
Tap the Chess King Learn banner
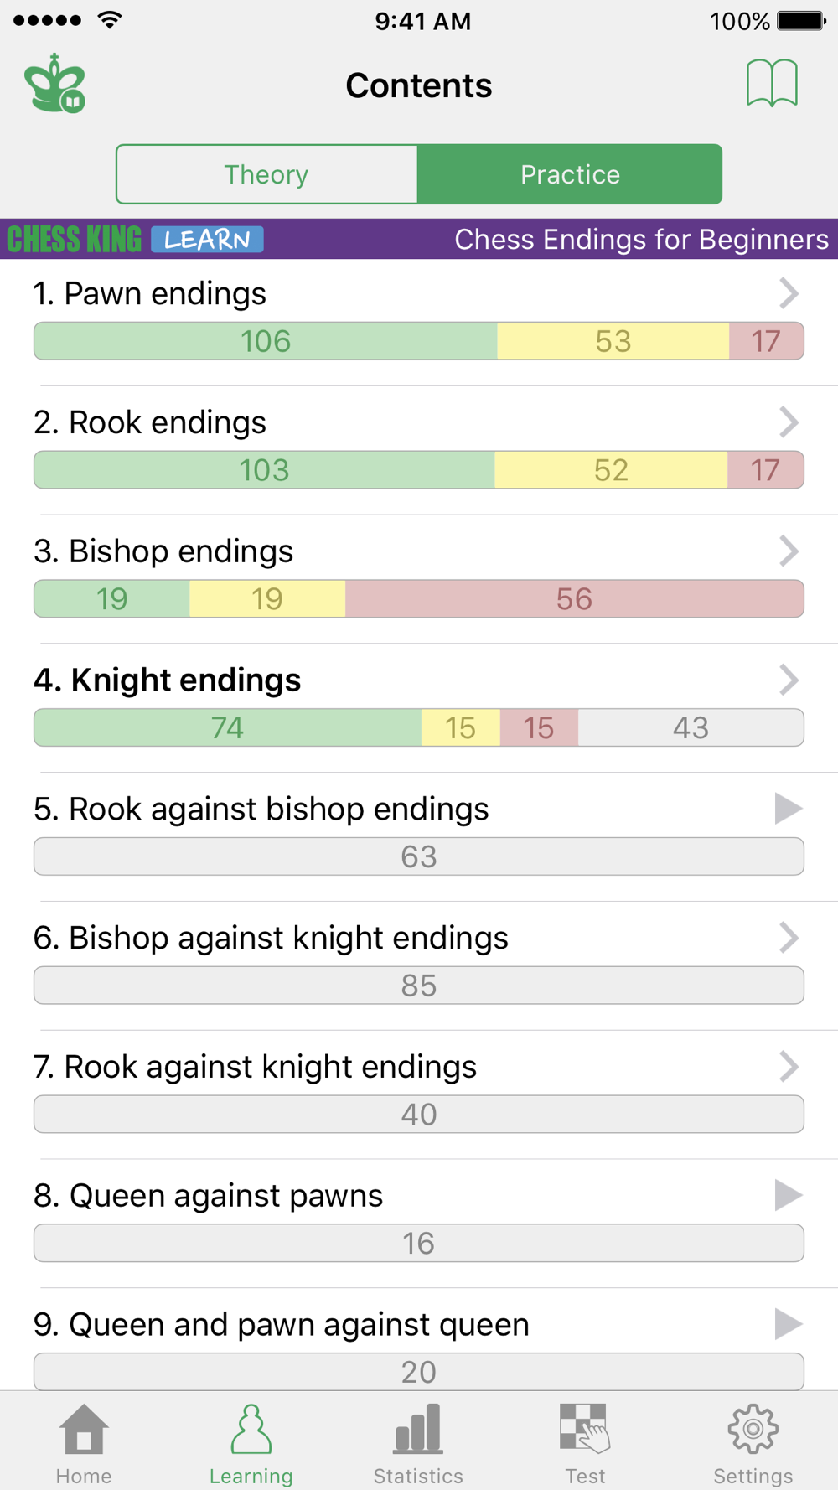pyautogui.click(x=136, y=240)
